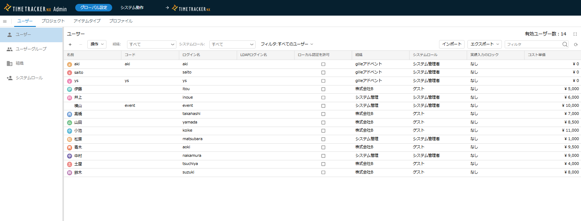Click 中村's avatar icon

[70, 156]
